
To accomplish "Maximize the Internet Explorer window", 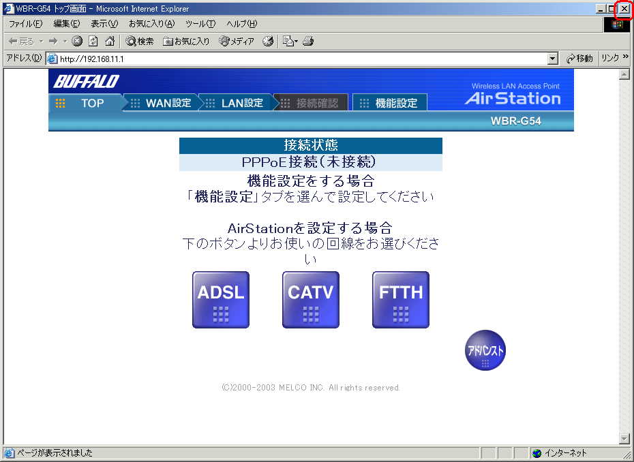I will [x=611, y=9].
